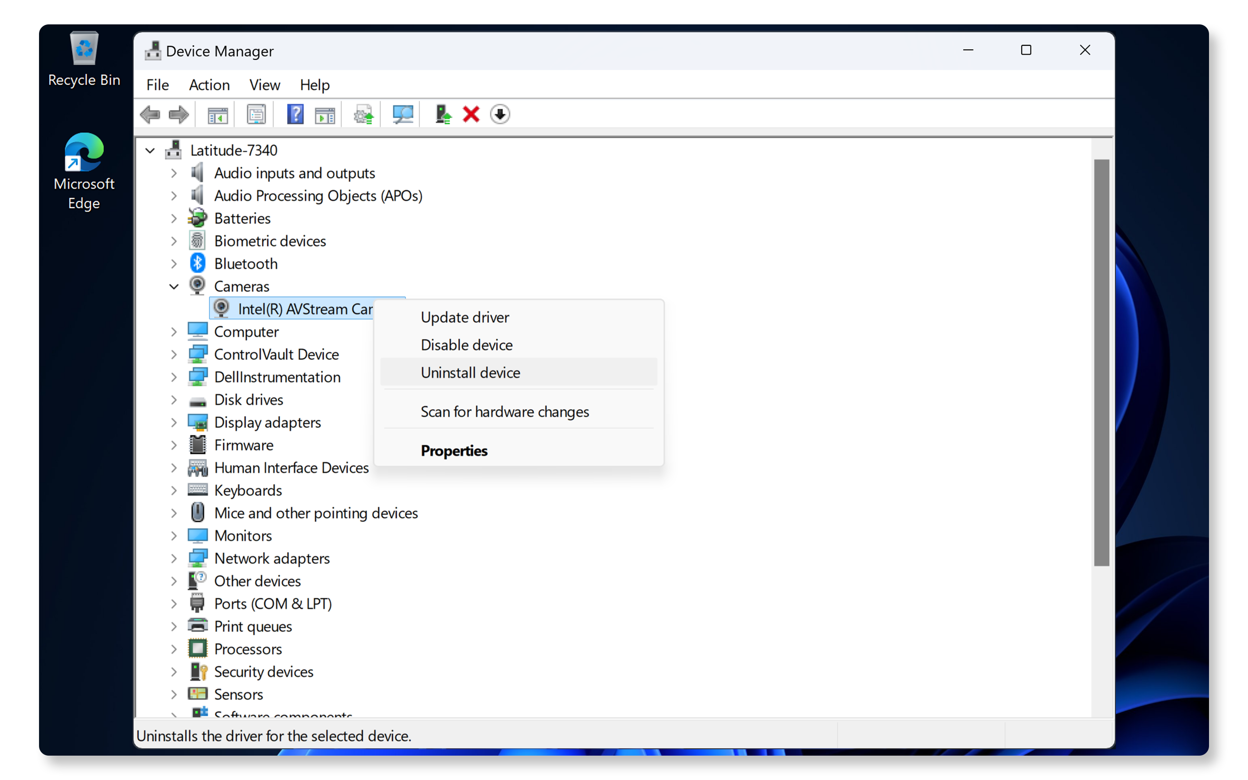Click the Uninstall device icon in toolbar
This screenshot has height=780, width=1248.
point(472,113)
